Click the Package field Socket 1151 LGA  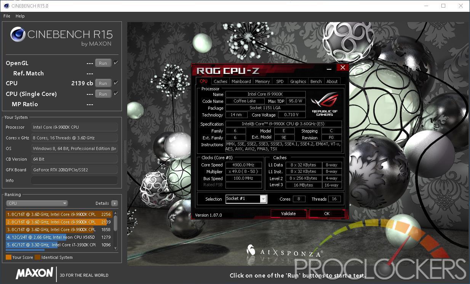[x=265, y=108]
